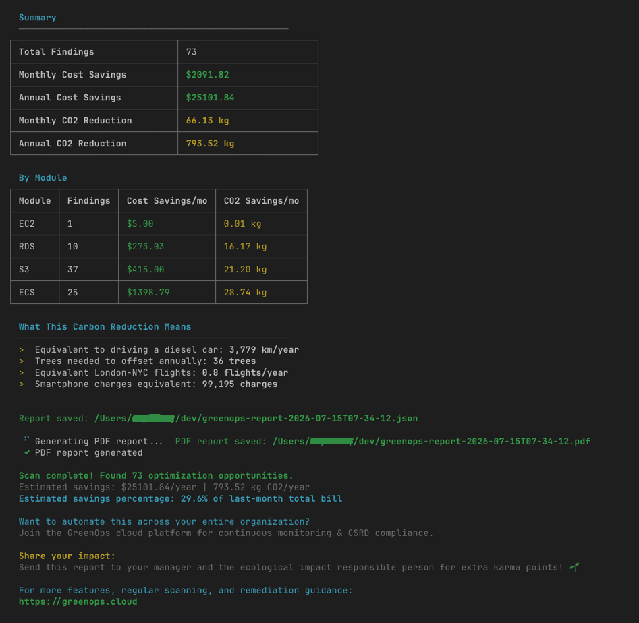Click 'Want to automate this across your entire organization?'

click(x=164, y=522)
